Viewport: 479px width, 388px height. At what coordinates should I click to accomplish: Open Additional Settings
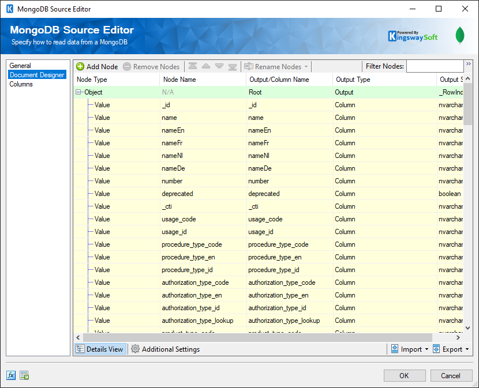point(165,349)
